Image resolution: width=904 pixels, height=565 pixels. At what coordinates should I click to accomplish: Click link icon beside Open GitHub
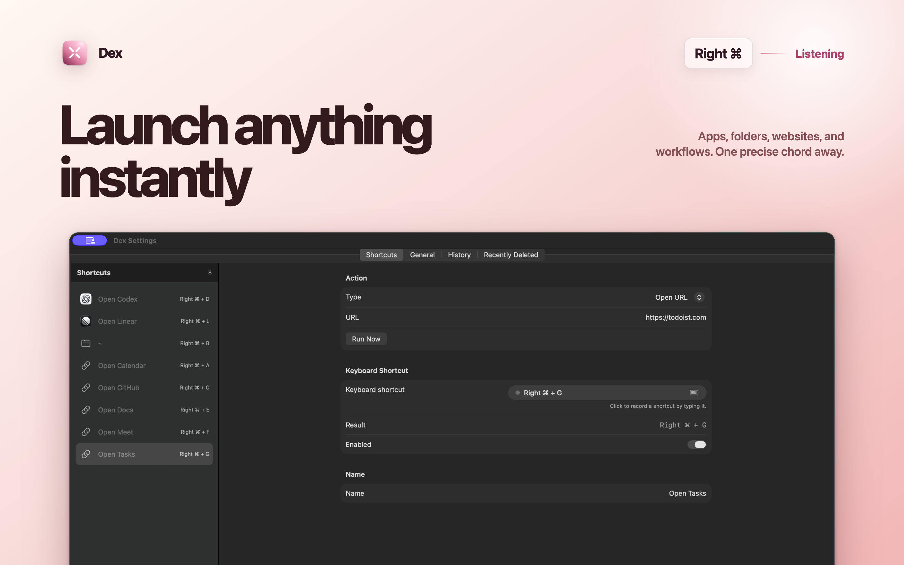point(86,388)
